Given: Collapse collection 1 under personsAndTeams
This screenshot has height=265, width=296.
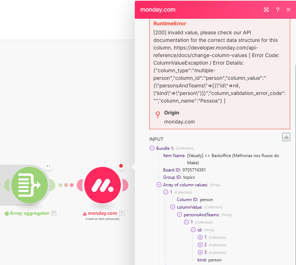Looking at the screenshot, I should (x=186, y=222).
